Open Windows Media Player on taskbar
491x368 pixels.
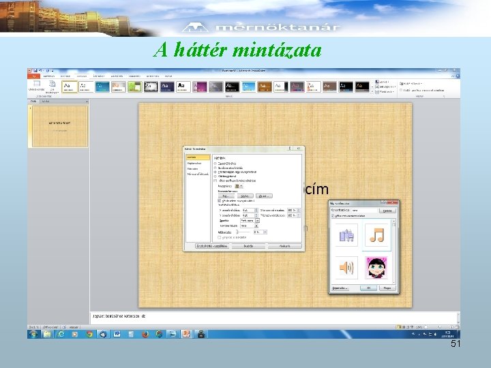point(75,334)
